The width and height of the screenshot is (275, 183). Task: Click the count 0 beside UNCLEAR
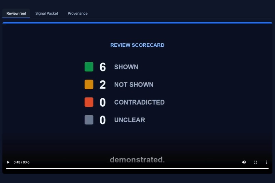(103, 120)
